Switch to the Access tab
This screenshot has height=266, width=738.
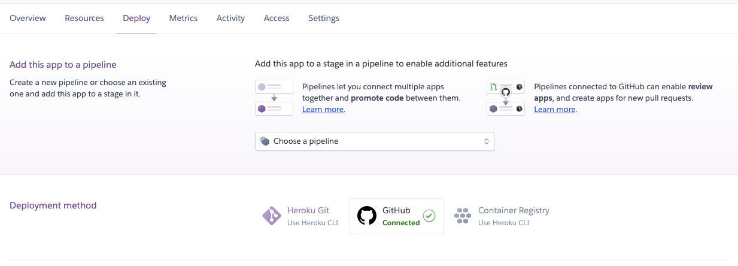click(277, 18)
